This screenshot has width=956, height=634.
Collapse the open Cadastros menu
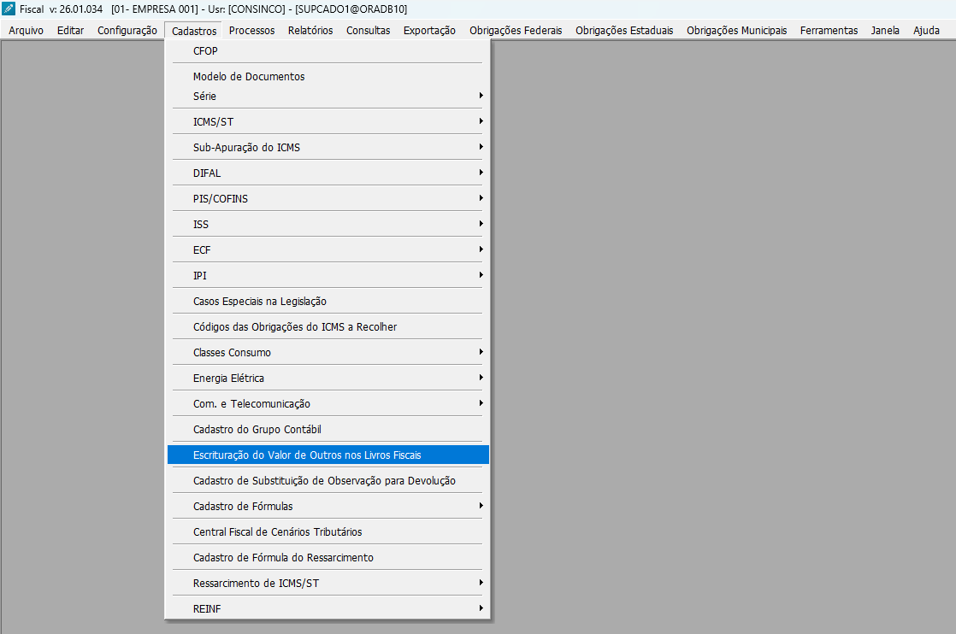[x=194, y=31]
